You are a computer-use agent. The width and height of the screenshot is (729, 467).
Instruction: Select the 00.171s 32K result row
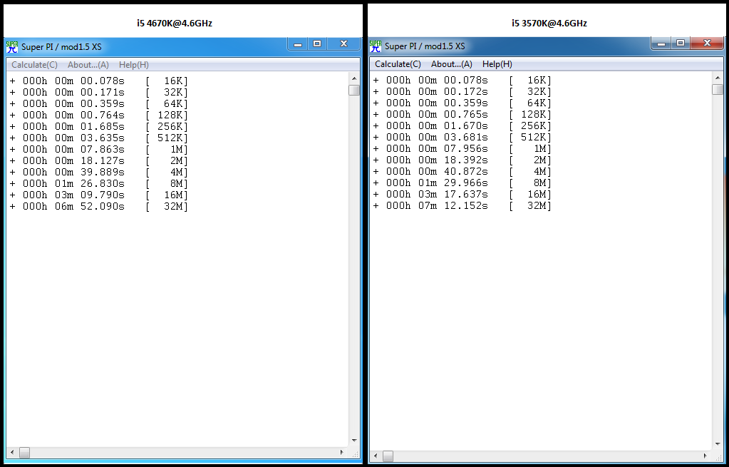point(98,93)
